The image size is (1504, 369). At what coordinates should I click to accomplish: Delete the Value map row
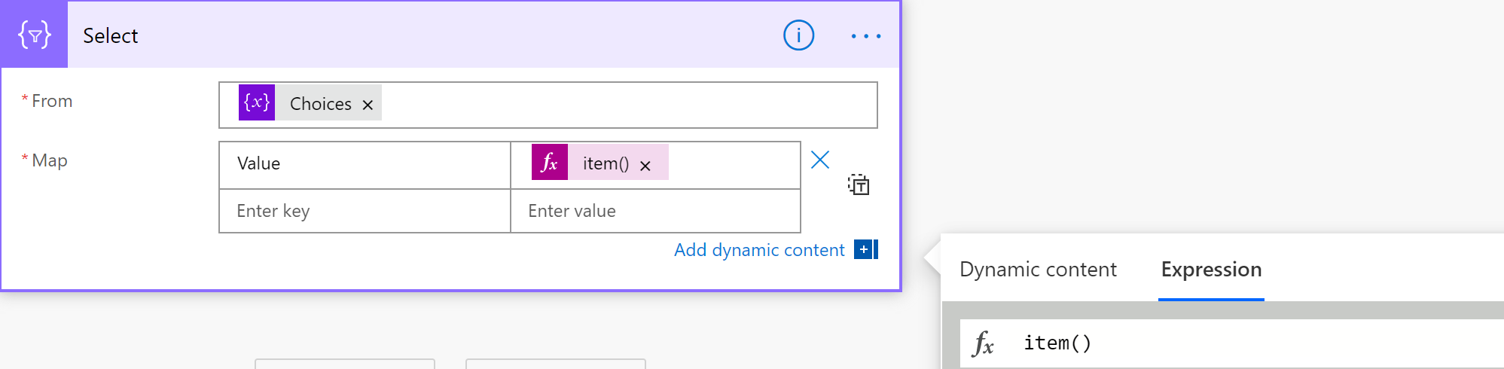(820, 160)
